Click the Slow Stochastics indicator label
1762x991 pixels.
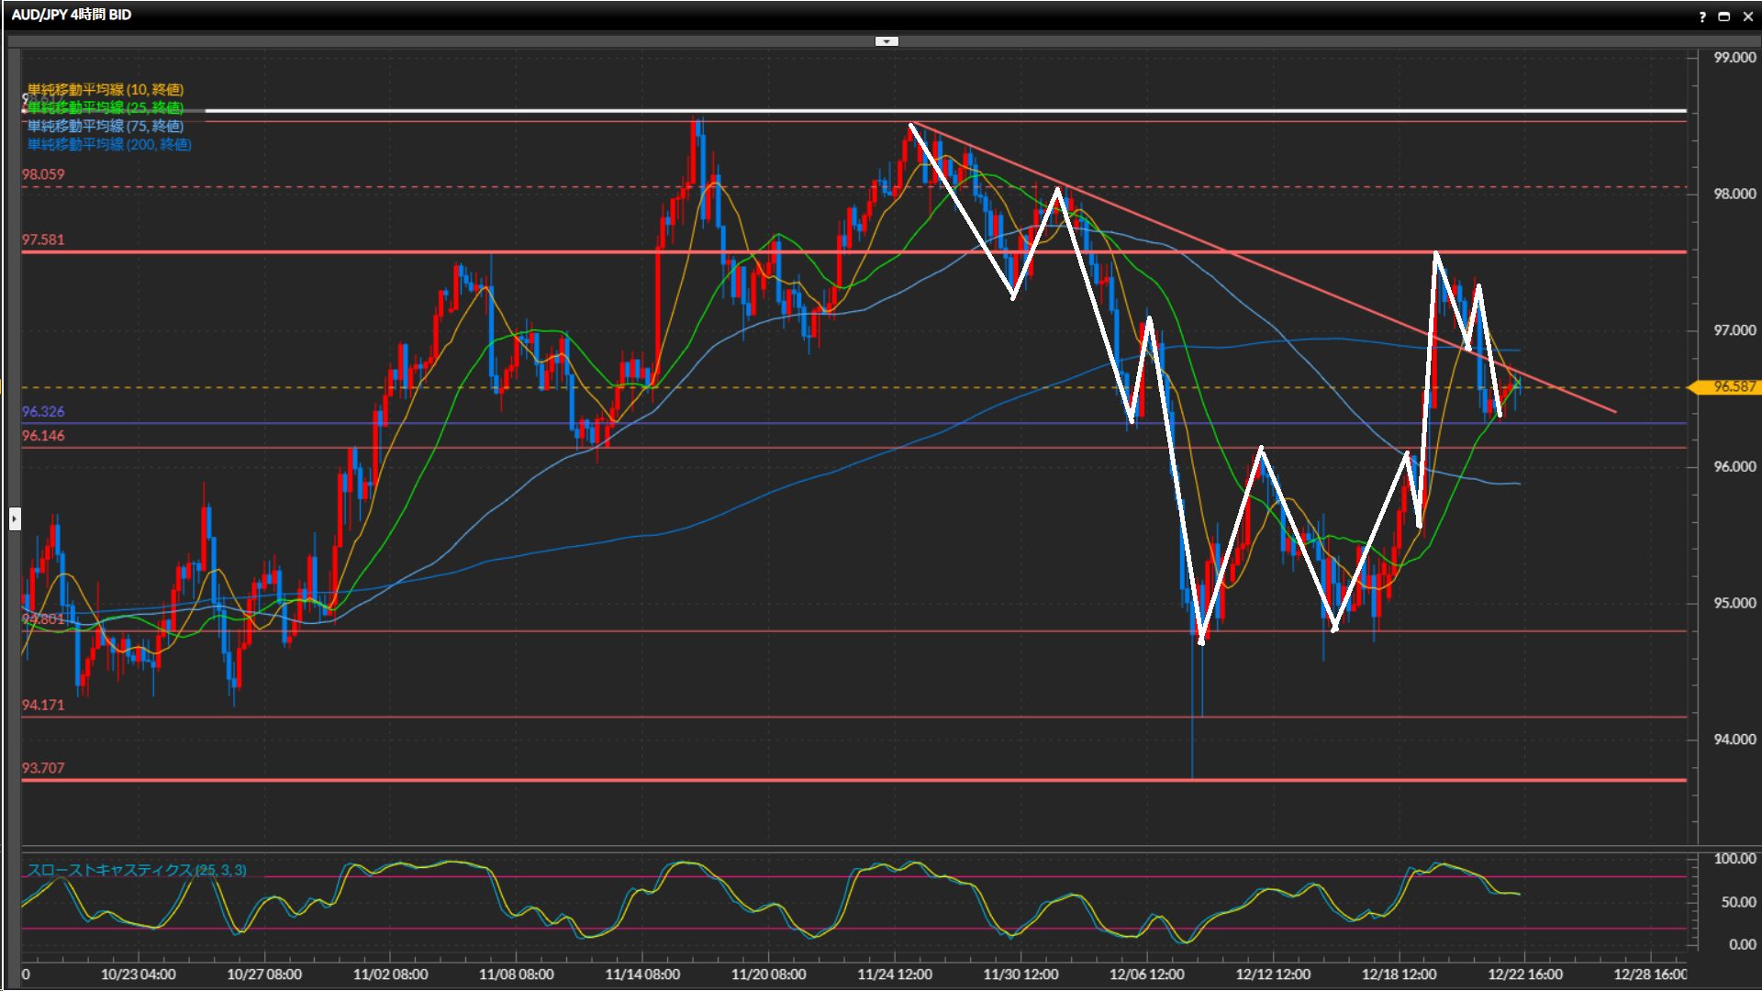coord(137,870)
